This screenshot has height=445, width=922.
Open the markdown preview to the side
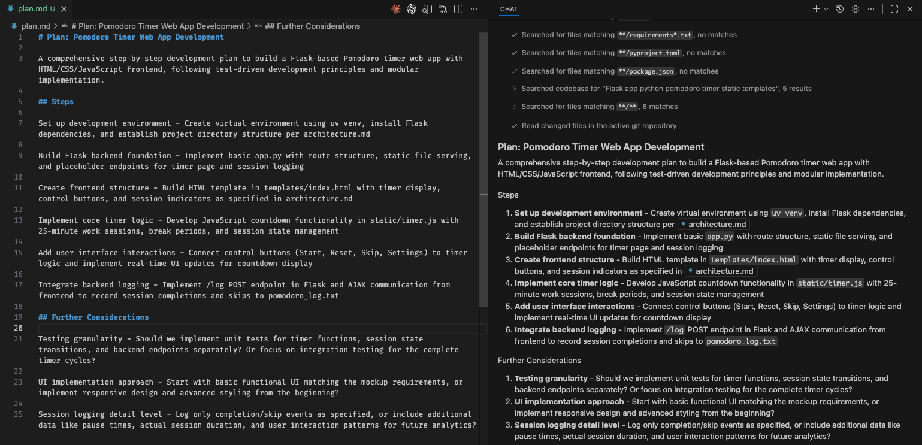[427, 9]
